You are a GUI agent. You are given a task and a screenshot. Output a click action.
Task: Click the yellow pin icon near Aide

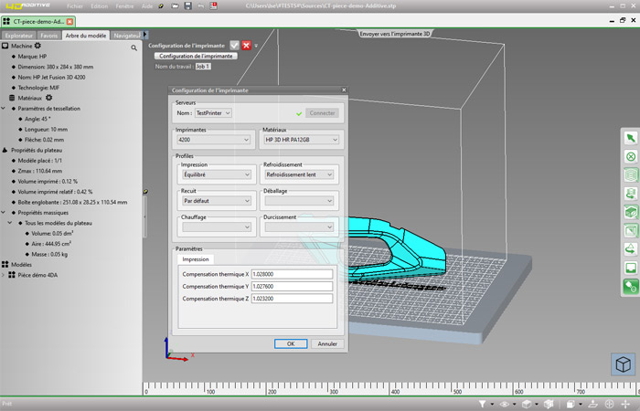[161, 6]
